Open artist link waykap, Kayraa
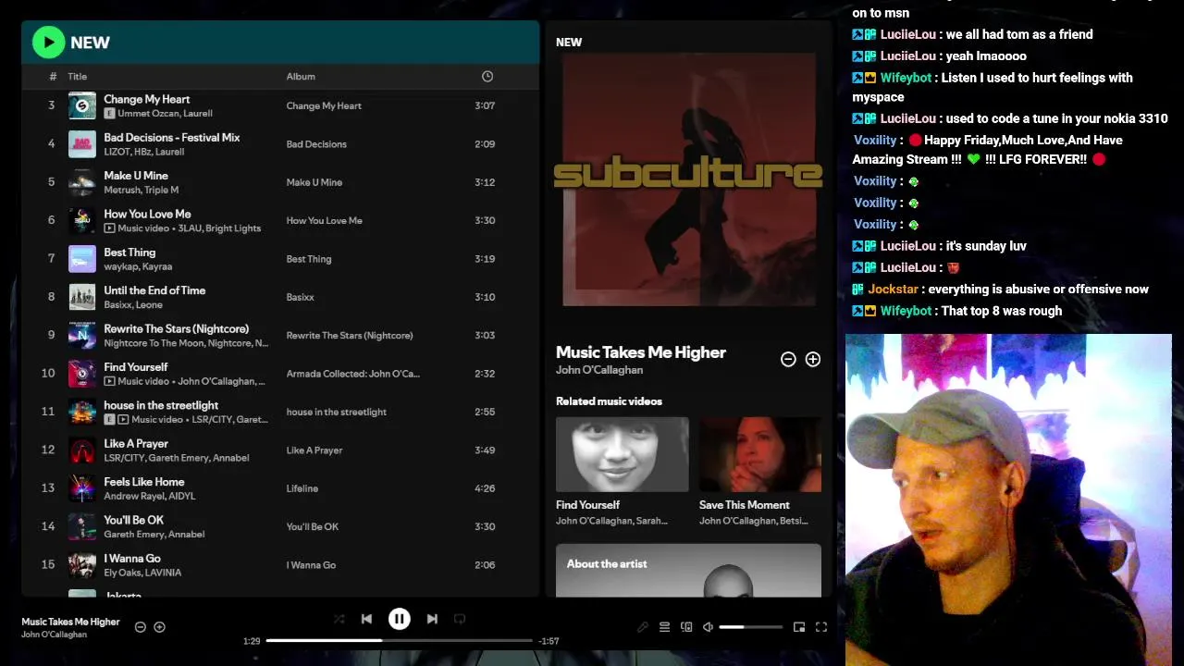The image size is (1184, 666). (138, 266)
